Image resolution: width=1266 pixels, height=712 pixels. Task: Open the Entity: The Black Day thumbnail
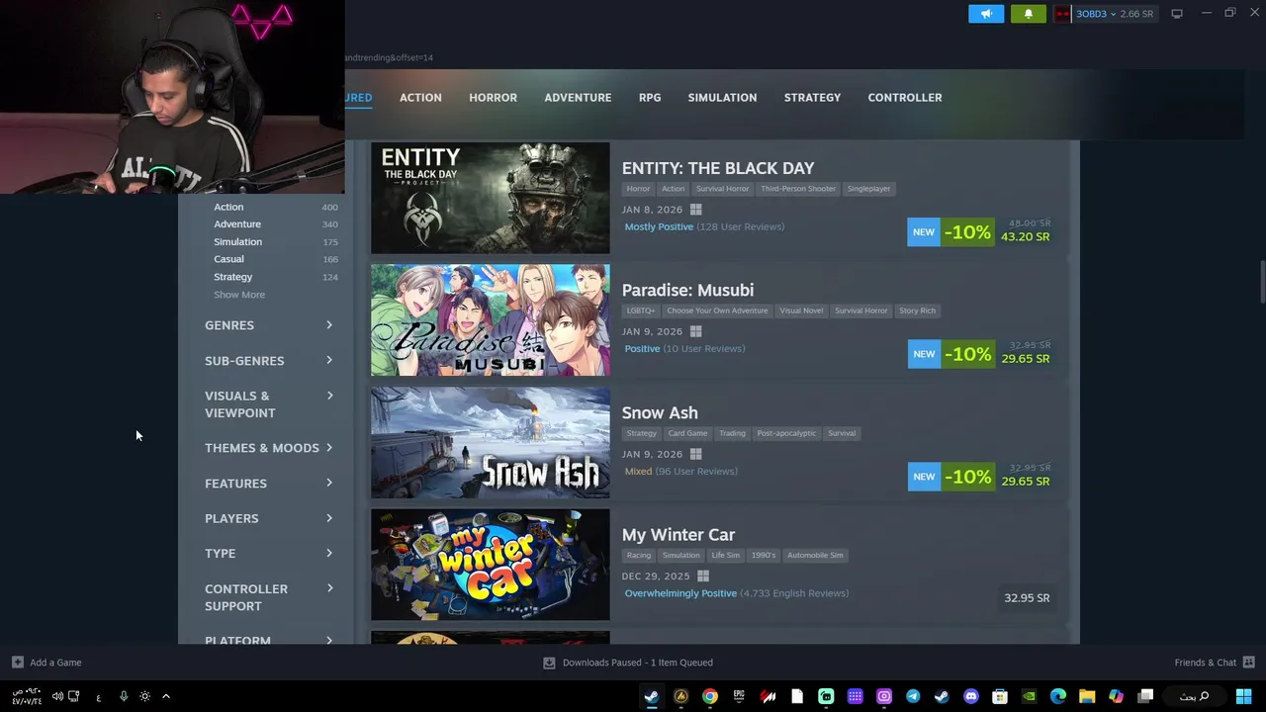tap(490, 198)
